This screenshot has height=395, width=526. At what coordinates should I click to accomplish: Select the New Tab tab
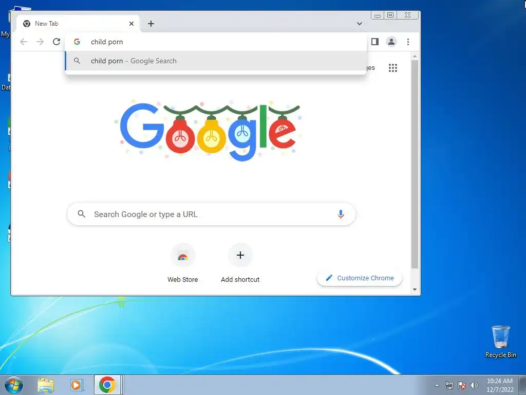click(79, 24)
